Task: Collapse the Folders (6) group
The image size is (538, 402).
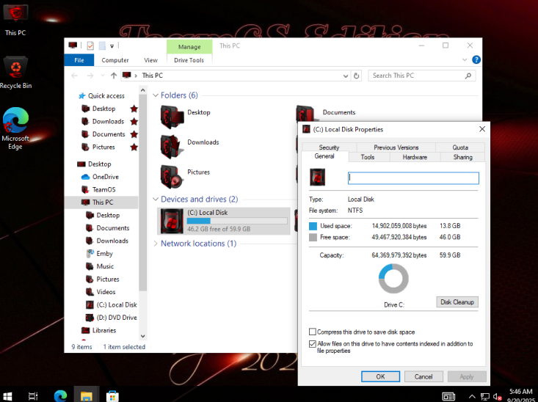Action: [156, 95]
